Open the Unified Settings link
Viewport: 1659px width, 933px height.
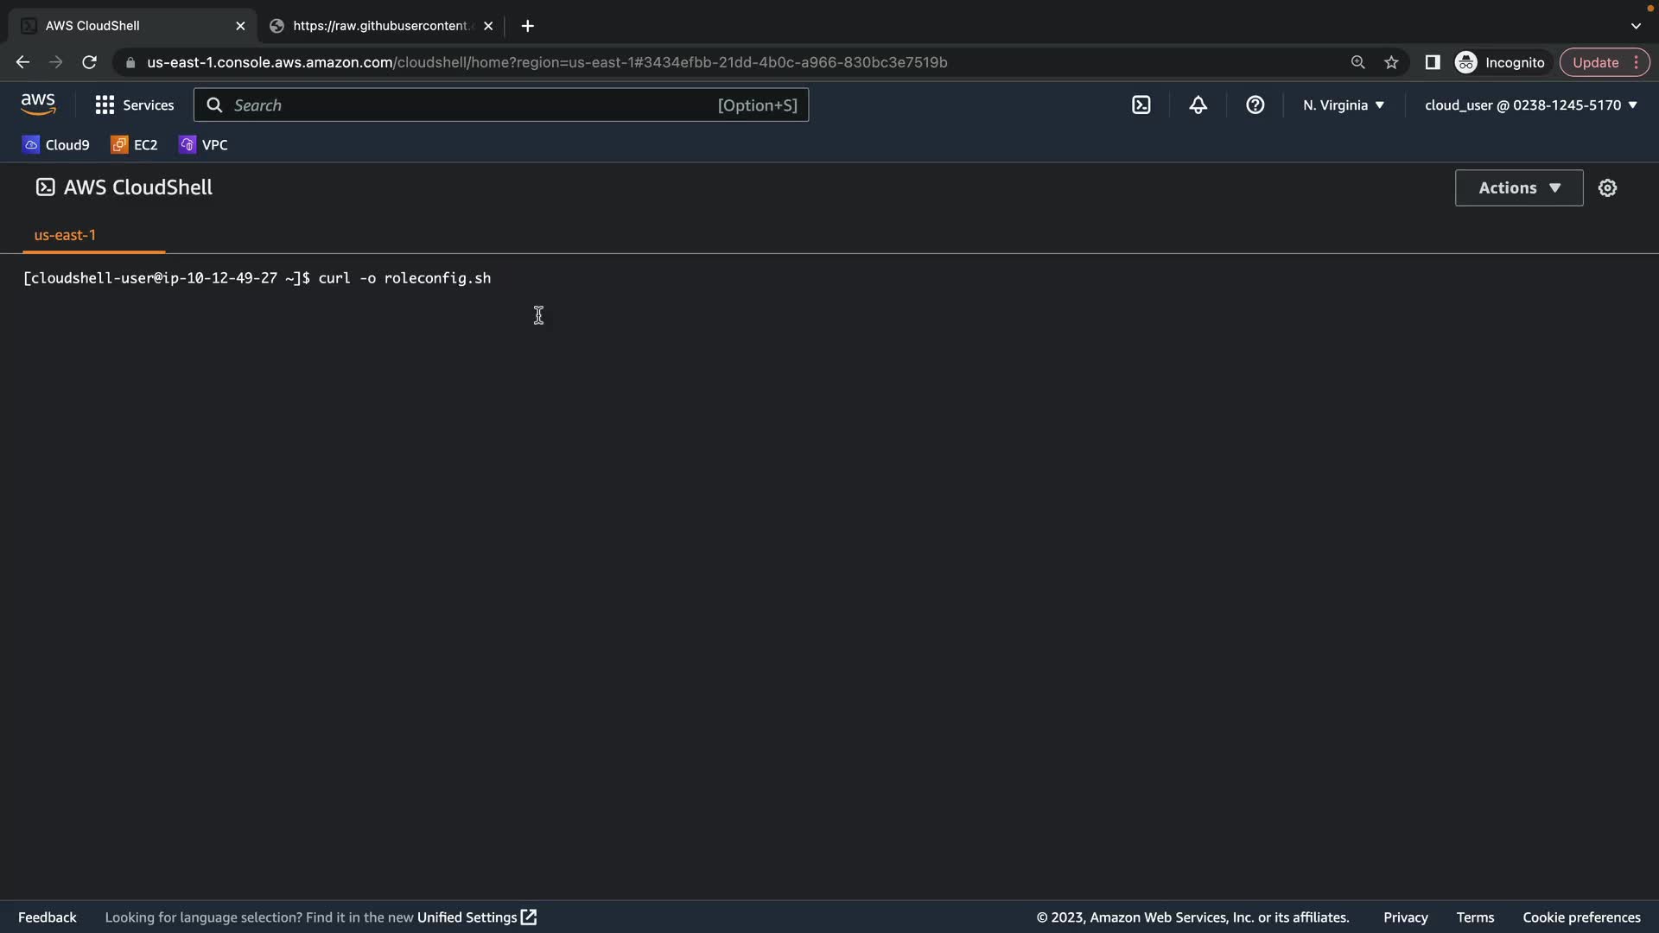pyautogui.click(x=476, y=917)
